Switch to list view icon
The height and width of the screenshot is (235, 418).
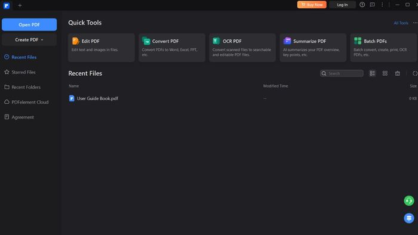coord(373,73)
